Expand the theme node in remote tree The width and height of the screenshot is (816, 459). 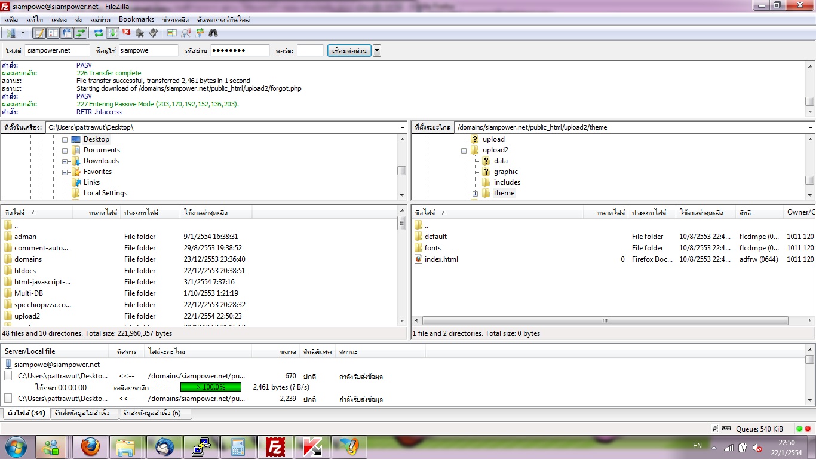coord(476,194)
